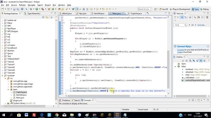Show hidden editor tabs list
This screenshot has width=211, height=118.
(x=148, y=13)
